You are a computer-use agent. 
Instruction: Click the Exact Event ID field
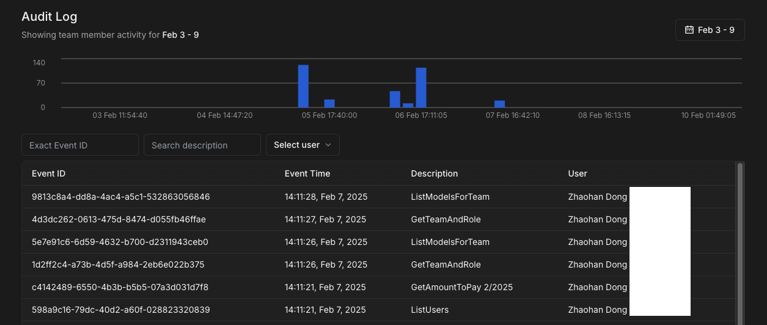coord(80,145)
